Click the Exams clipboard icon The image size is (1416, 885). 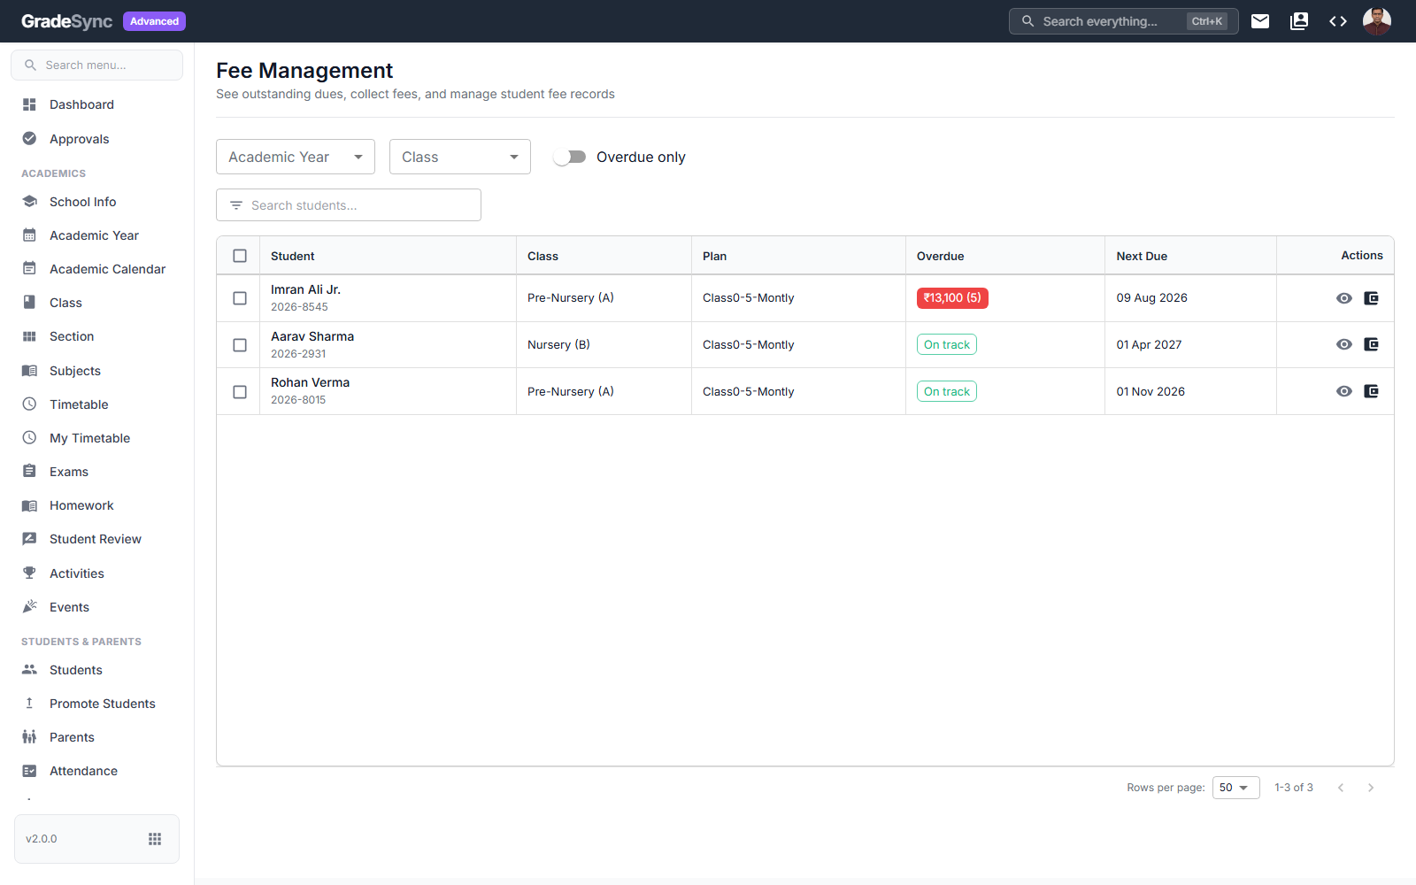[29, 471]
